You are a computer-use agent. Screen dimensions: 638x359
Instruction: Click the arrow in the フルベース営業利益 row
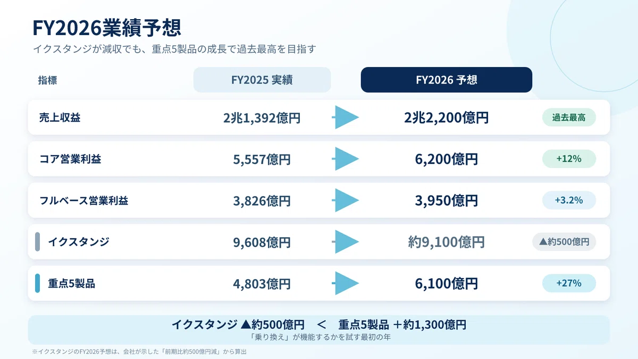click(x=346, y=201)
